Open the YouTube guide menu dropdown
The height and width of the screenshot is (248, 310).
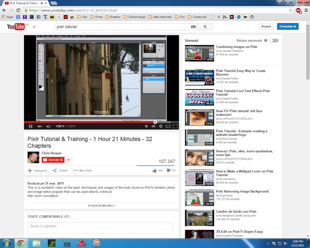(x=35, y=27)
